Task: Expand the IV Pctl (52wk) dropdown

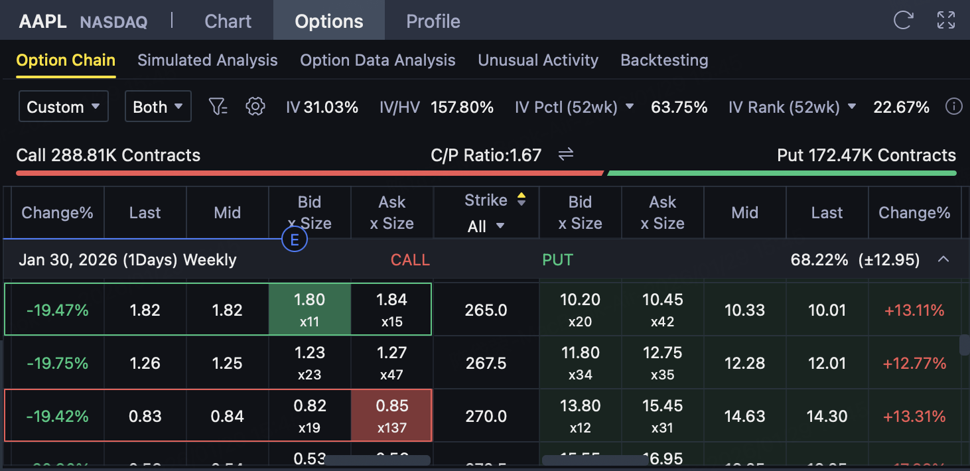Action: pyautogui.click(x=630, y=107)
